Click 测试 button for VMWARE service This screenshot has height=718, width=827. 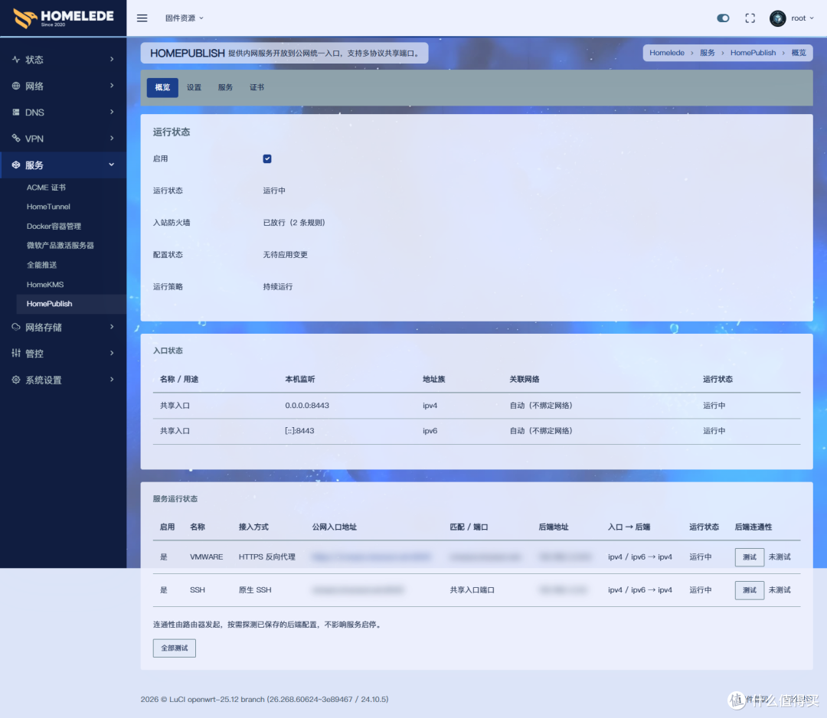[750, 557]
